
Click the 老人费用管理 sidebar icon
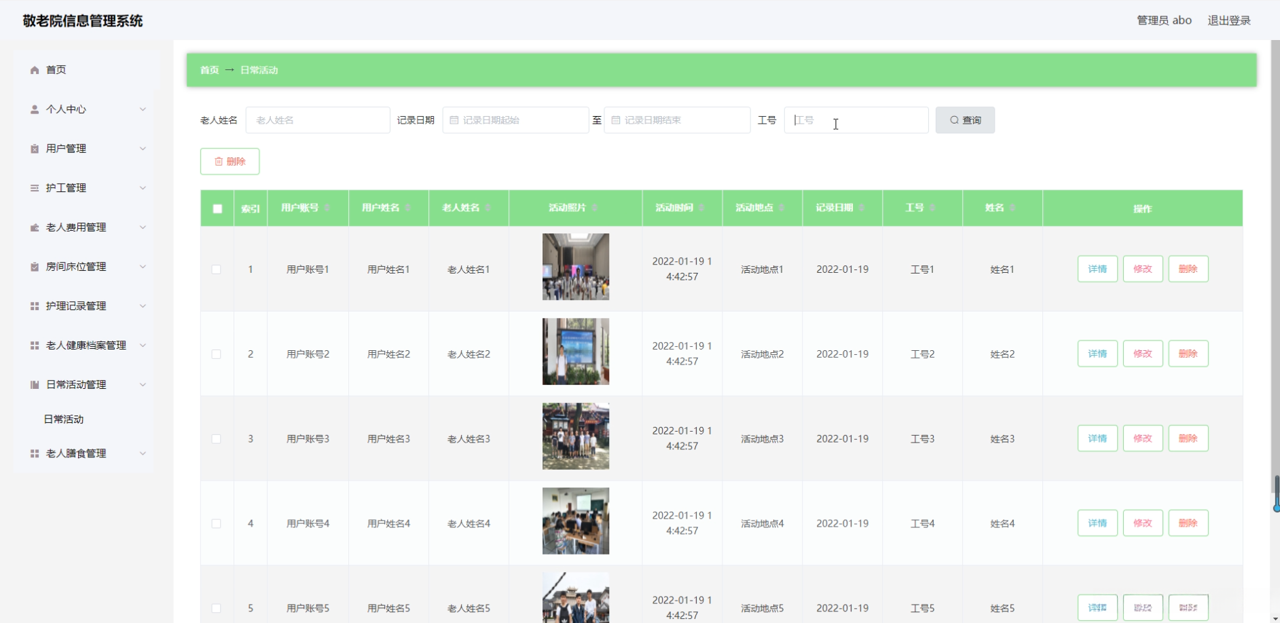click(x=35, y=227)
